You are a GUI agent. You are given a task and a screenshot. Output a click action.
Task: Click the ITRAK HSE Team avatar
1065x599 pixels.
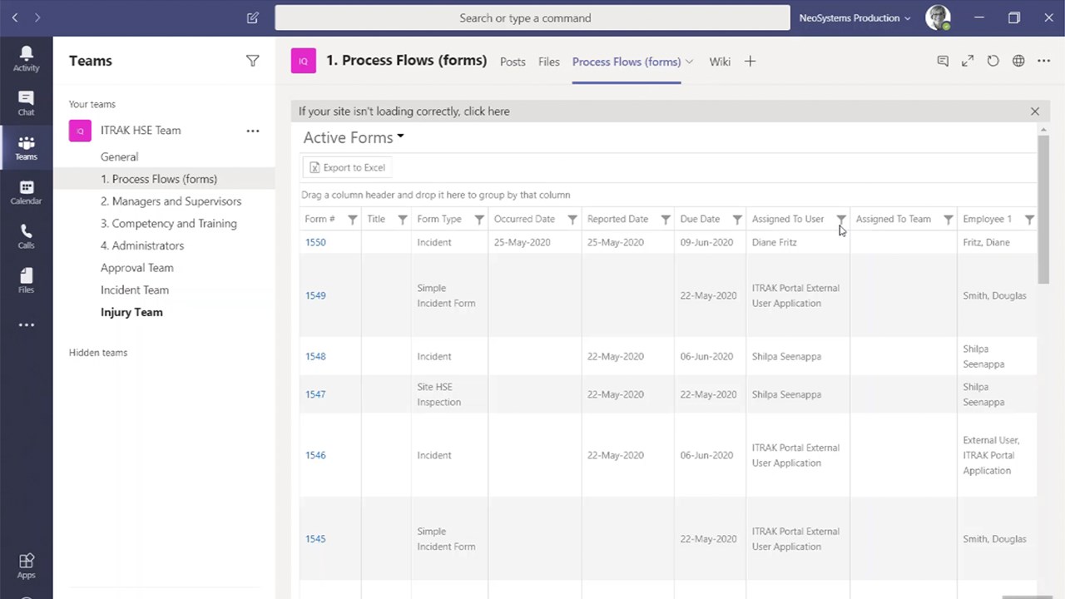80,131
